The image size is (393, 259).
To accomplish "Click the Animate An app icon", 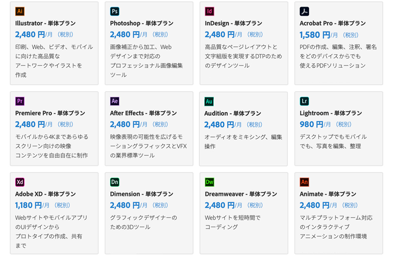I will 304,182.
